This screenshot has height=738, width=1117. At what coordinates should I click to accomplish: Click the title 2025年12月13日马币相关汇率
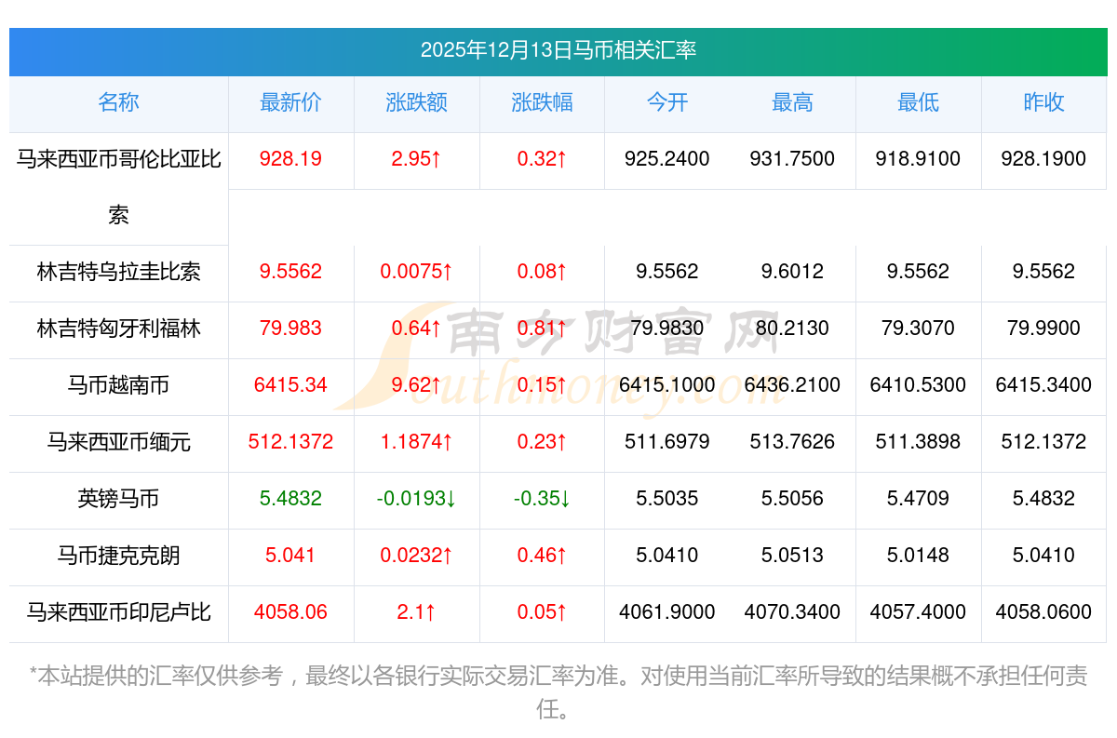[x=558, y=50]
